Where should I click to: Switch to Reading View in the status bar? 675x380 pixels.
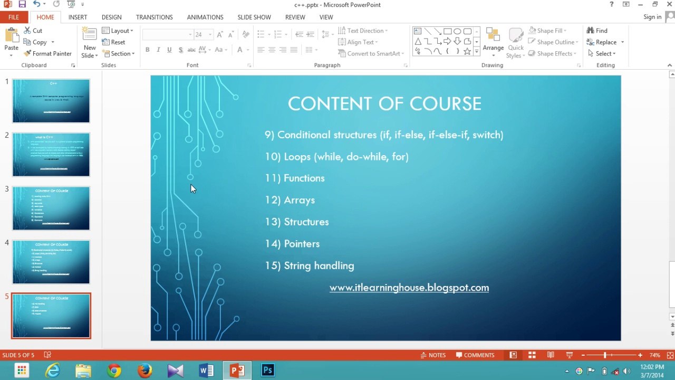point(551,355)
